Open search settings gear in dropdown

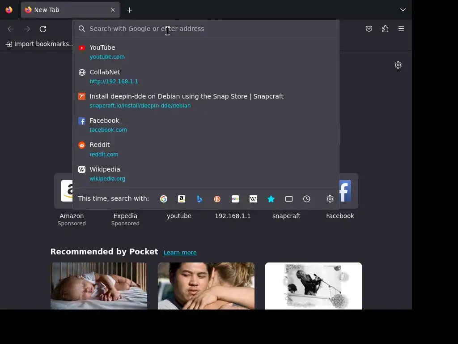tap(330, 199)
